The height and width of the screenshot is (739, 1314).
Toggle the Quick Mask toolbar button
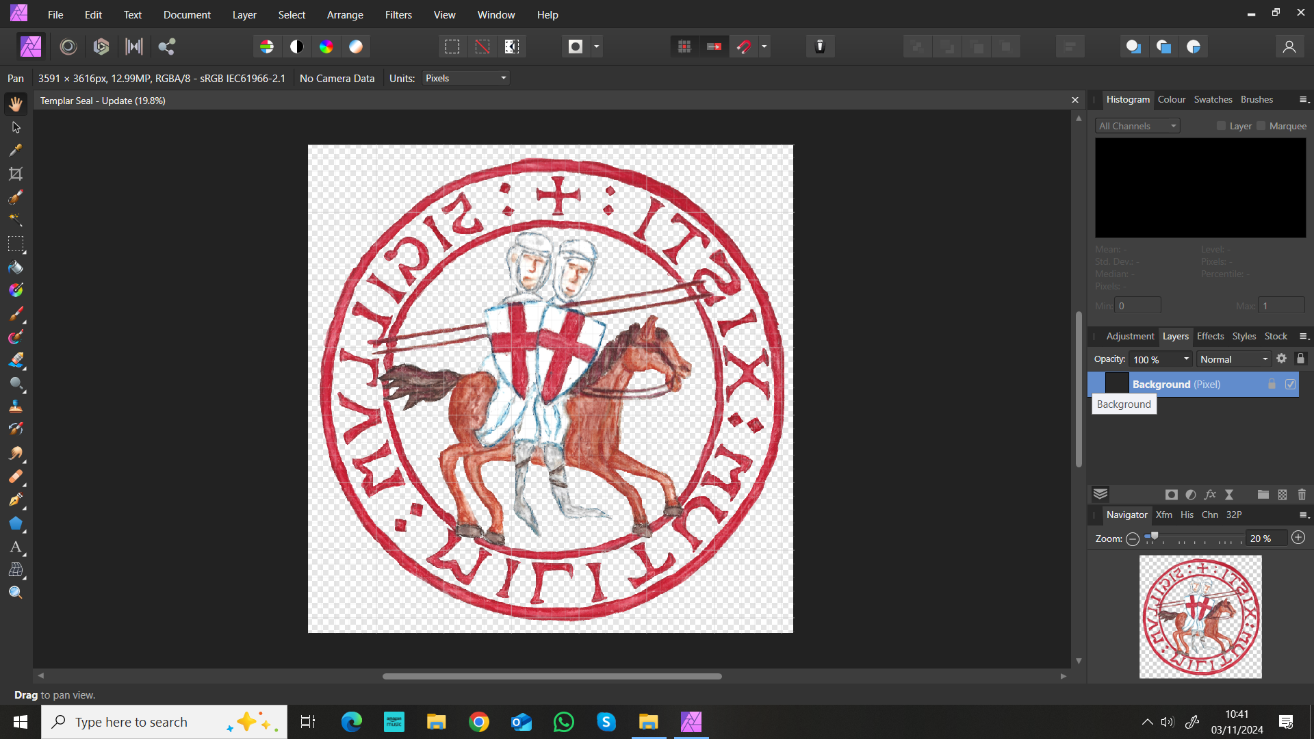tap(576, 47)
